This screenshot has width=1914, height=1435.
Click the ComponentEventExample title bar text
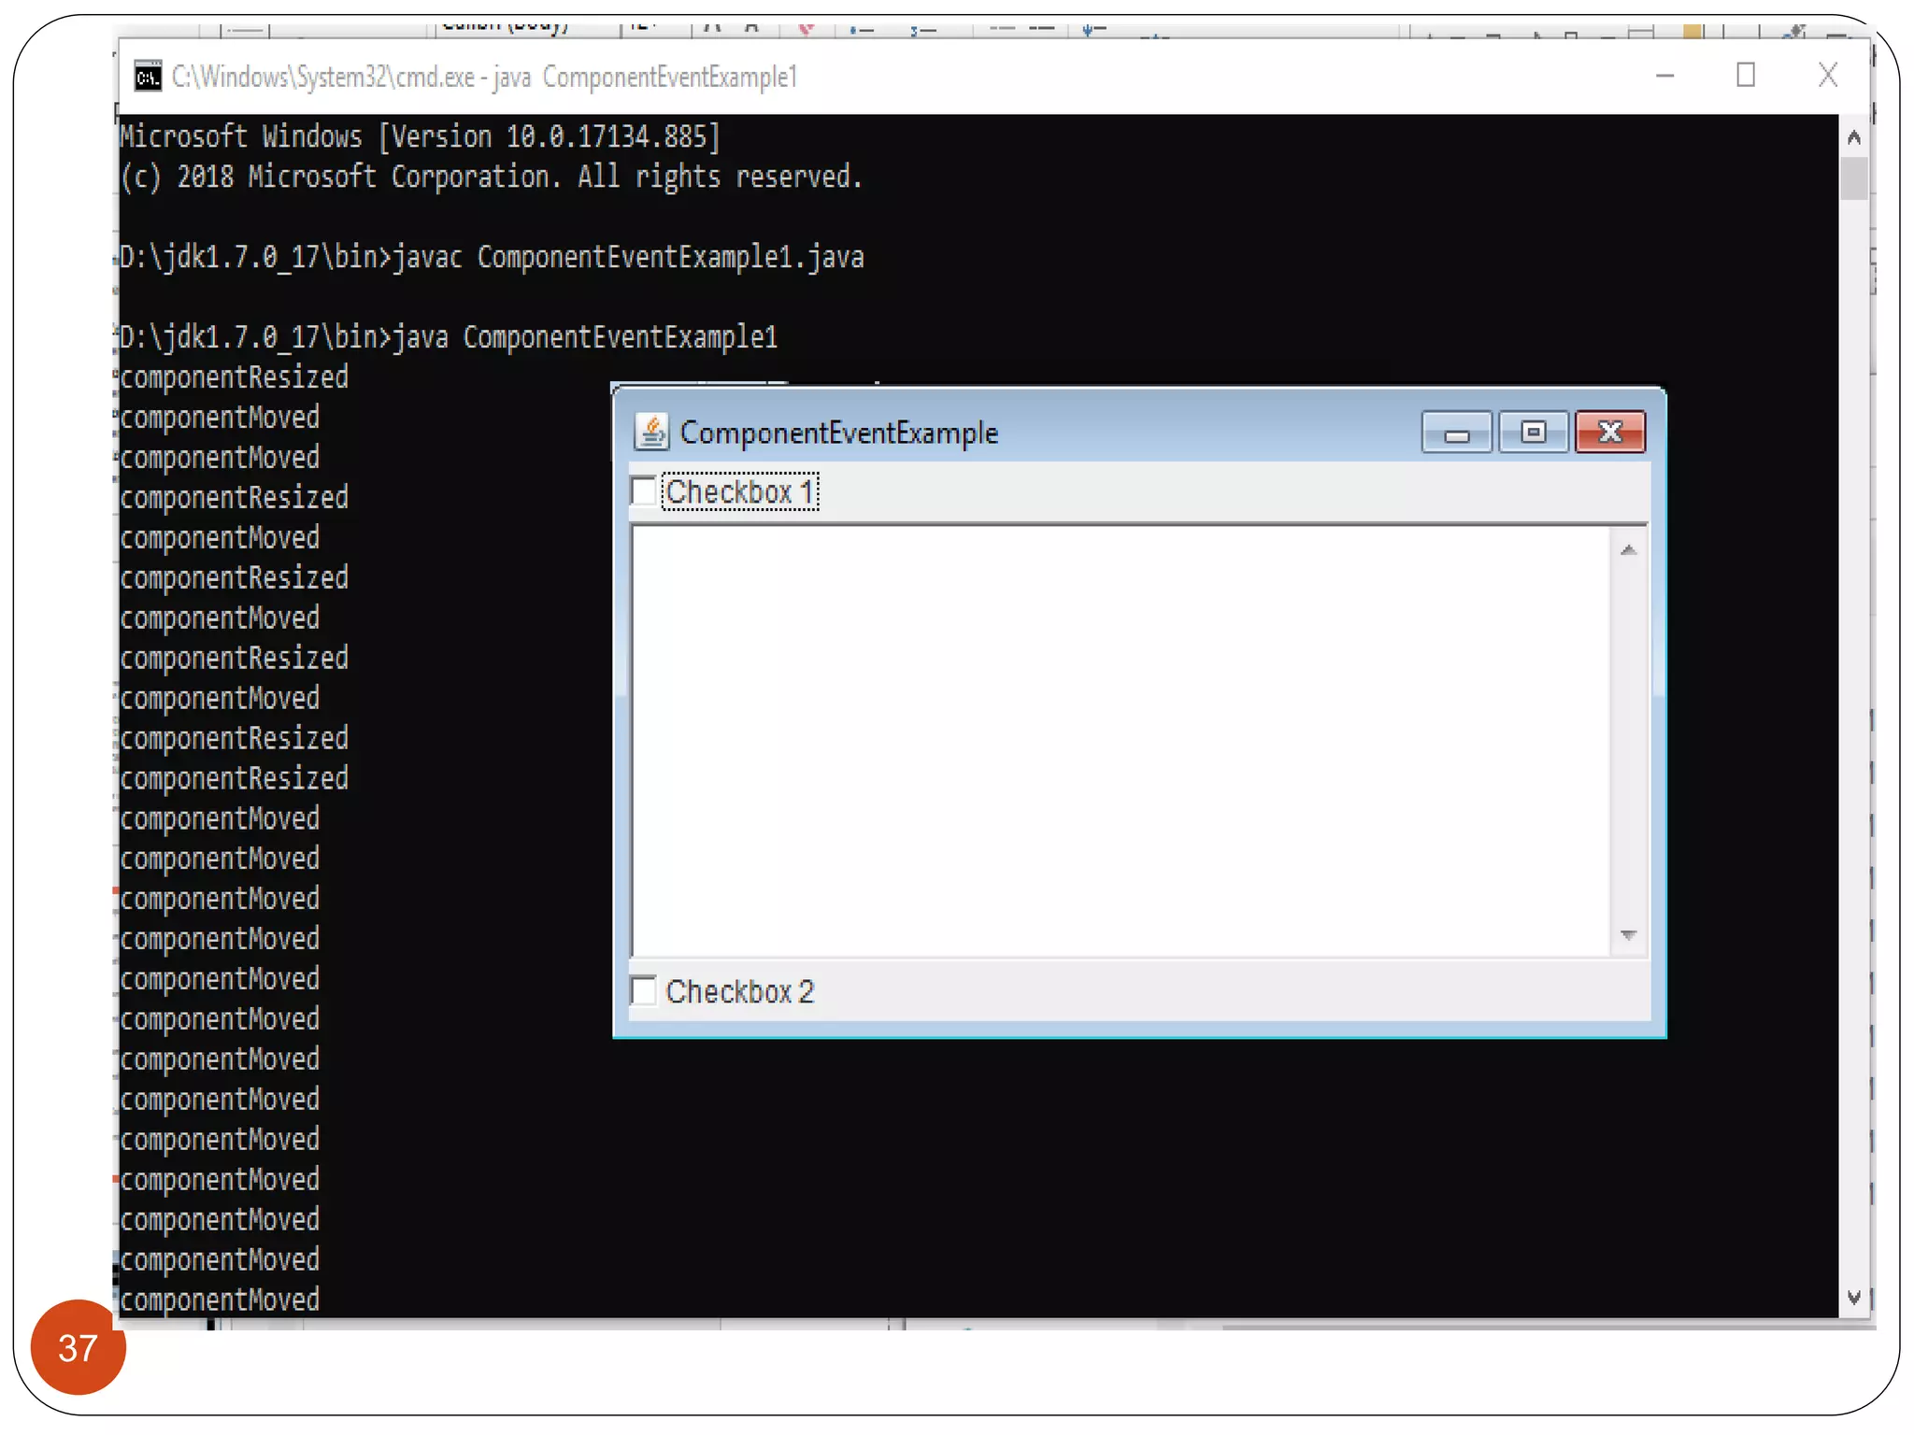[838, 433]
